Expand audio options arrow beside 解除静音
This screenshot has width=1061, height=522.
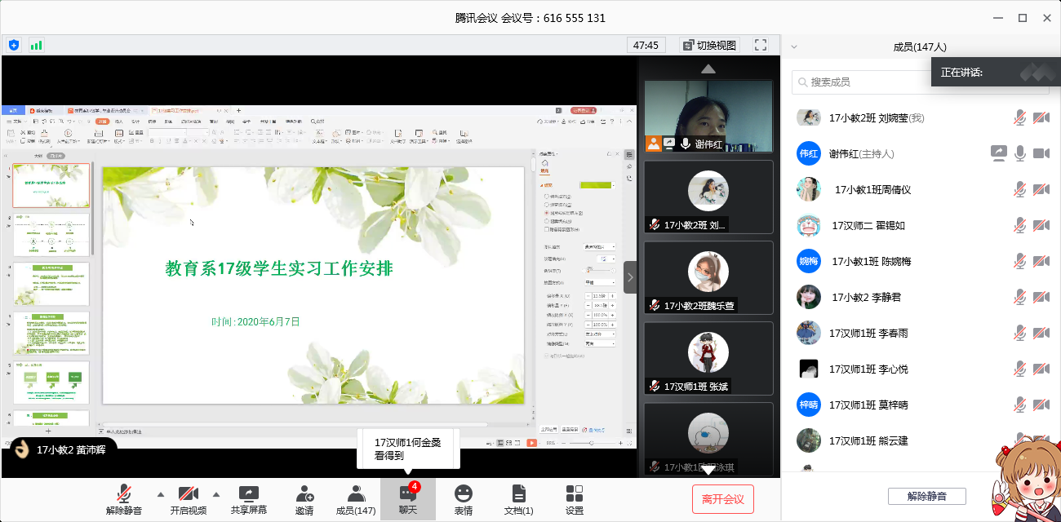[x=160, y=494]
